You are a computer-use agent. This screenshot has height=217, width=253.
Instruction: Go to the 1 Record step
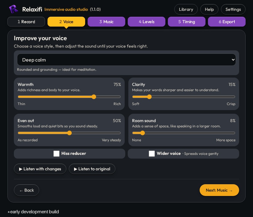pos(26,22)
